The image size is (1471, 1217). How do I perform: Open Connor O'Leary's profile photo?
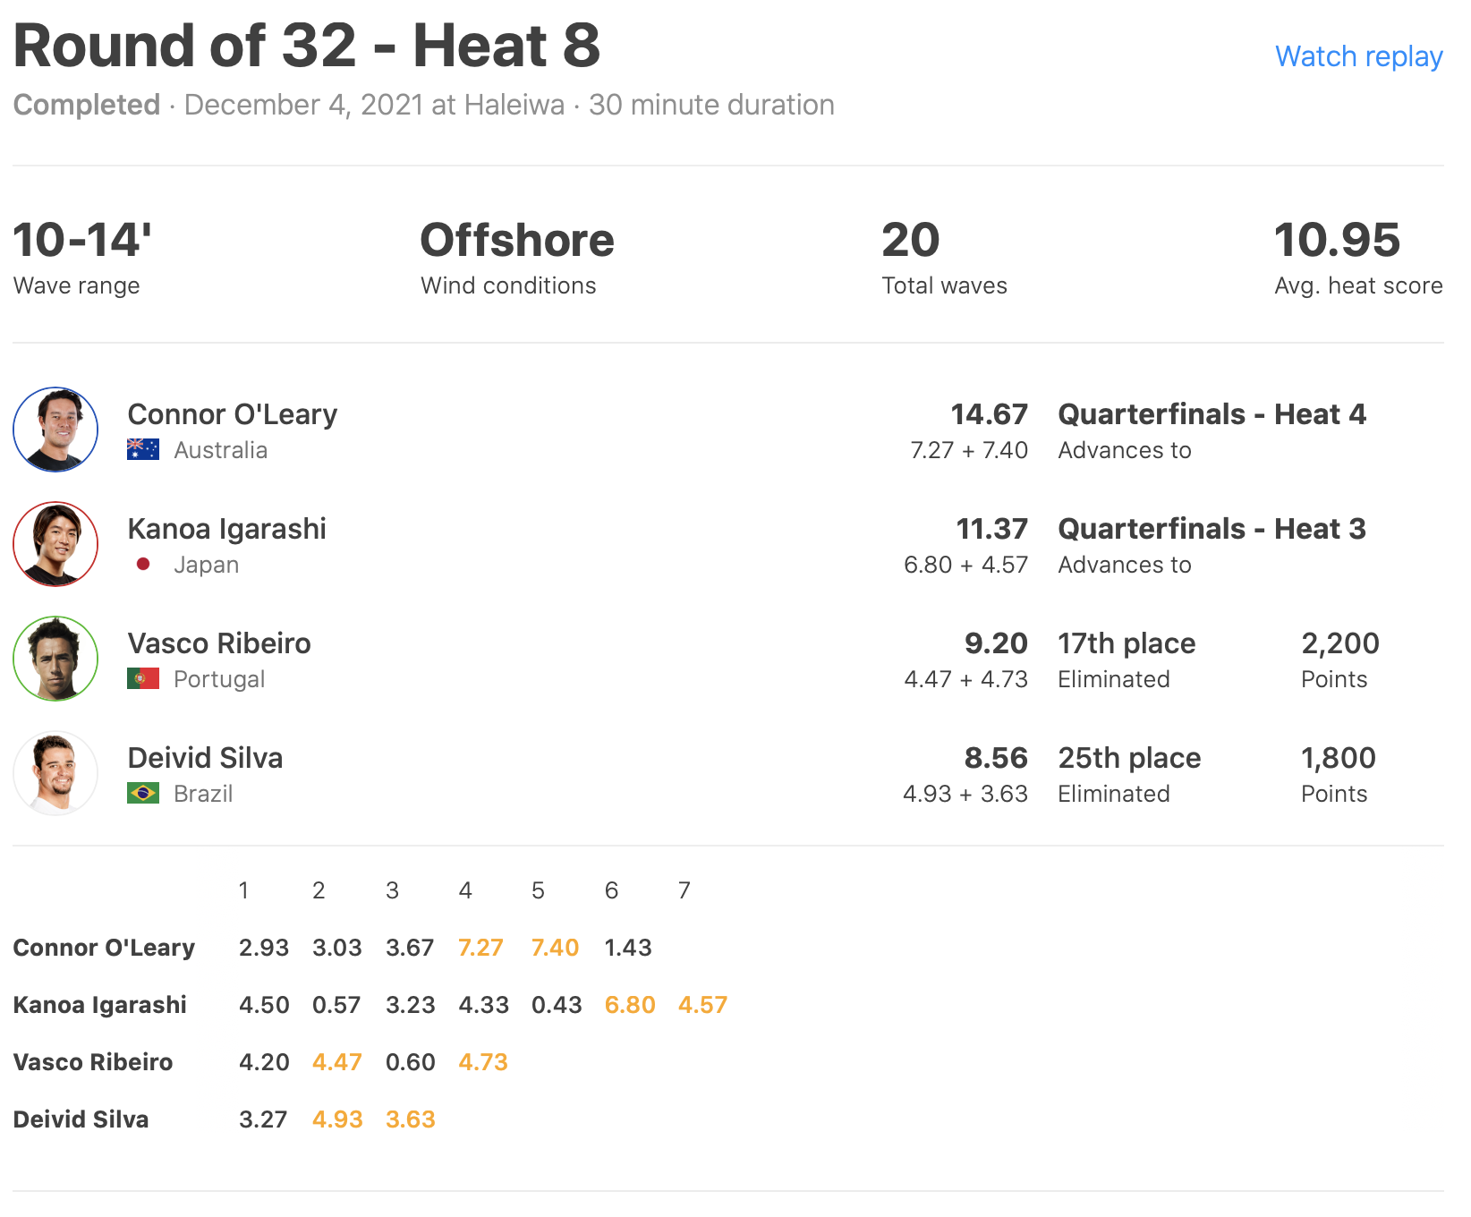[x=55, y=430]
